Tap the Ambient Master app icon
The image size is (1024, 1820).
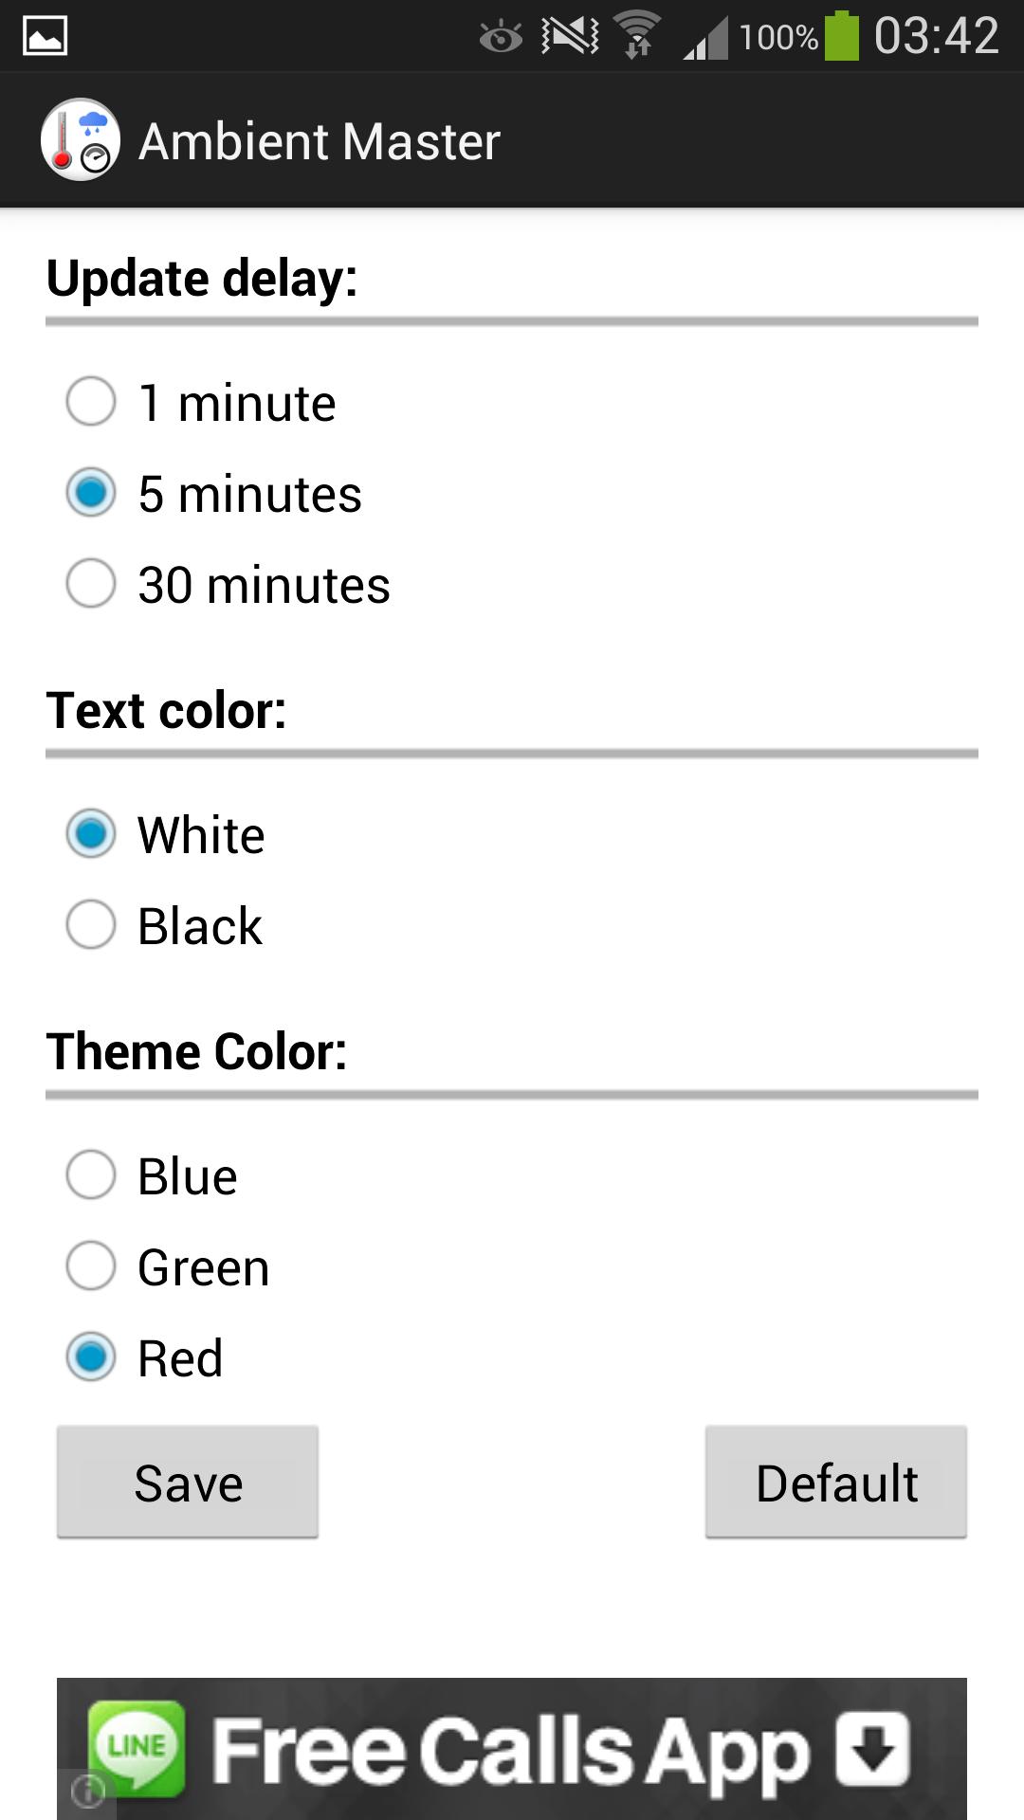point(81,140)
